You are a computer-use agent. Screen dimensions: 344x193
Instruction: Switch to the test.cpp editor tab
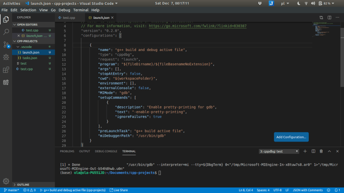pyautogui.click(x=70, y=18)
